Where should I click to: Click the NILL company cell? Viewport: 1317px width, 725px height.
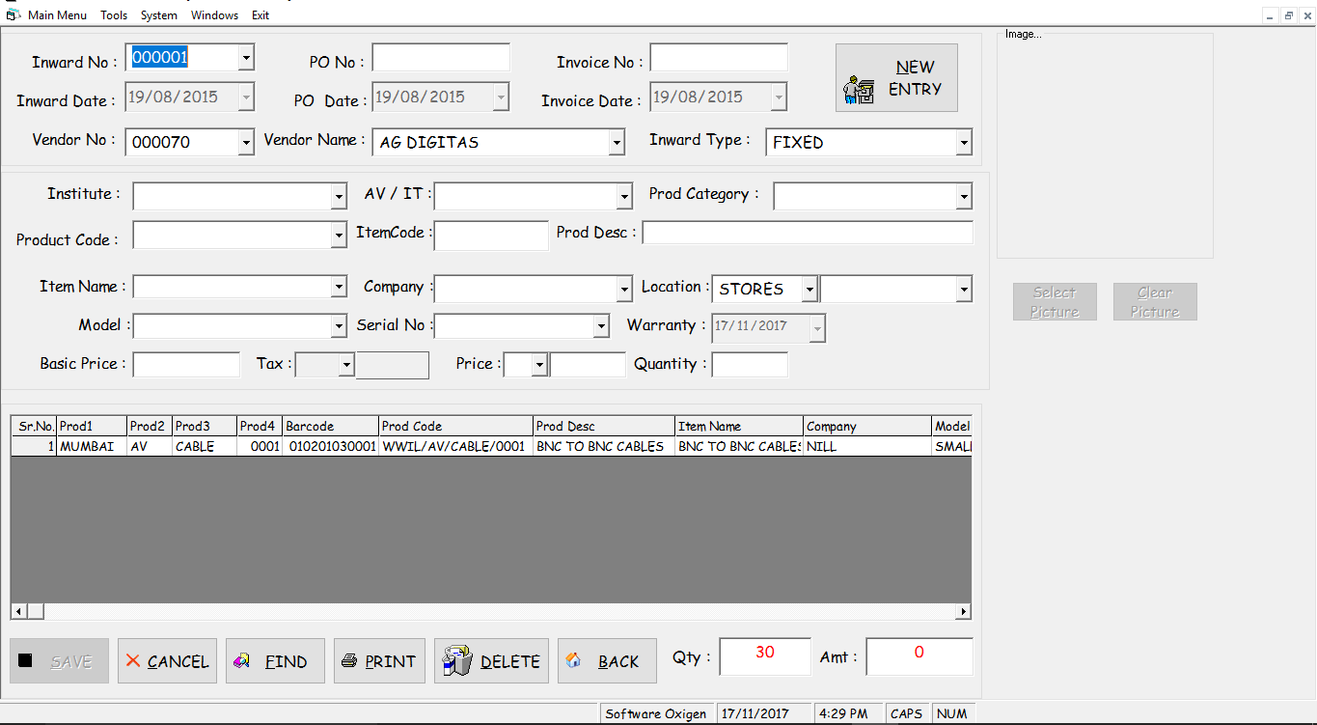pyautogui.click(x=867, y=447)
